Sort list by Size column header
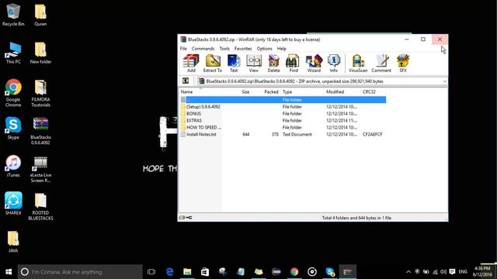This screenshot has height=279, width=497. coord(245,91)
